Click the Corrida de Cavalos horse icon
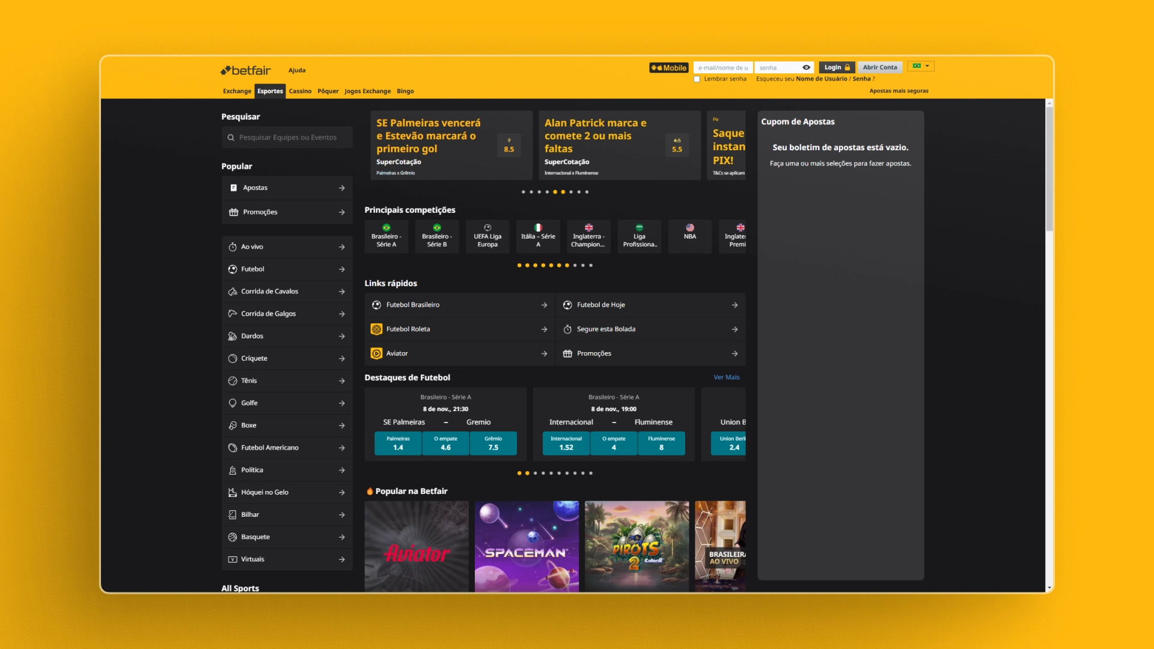Image resolution: width=1154 pixels, height=649 pixels. (x=233, y=291)
